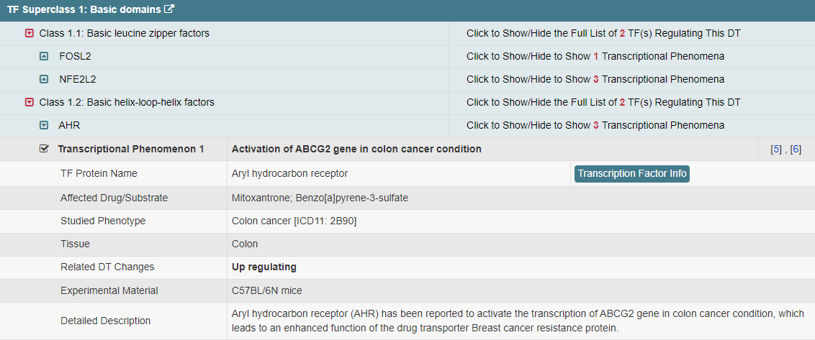Image resolution: width=815 pixels, height=340 pixels.
Task: Collapse Class 1.2 Basic helix-loop-helix factors
Action: 30,102
